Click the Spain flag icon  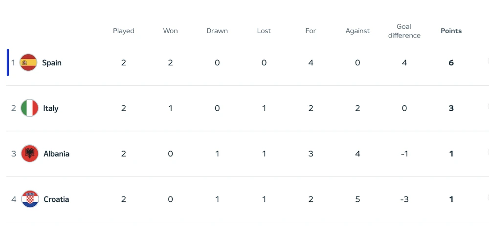(x=28, y=62)
